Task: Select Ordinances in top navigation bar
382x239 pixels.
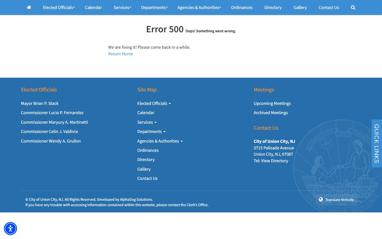Action: [x=242, y=7]
